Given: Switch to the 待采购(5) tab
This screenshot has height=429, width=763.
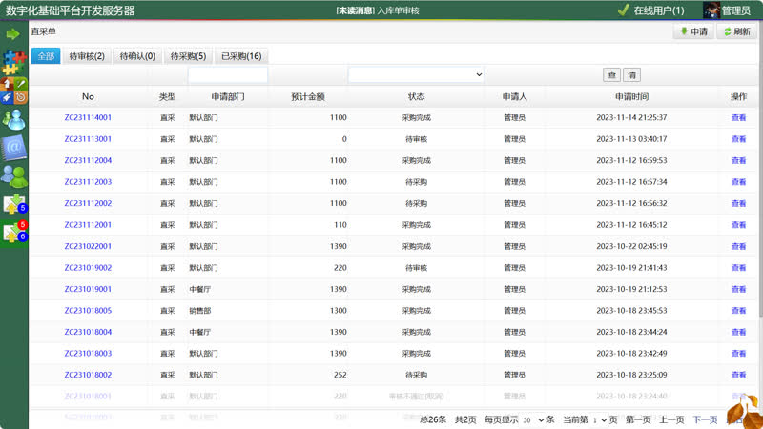Looking at the screenshot, I should (x=188, y=56).
